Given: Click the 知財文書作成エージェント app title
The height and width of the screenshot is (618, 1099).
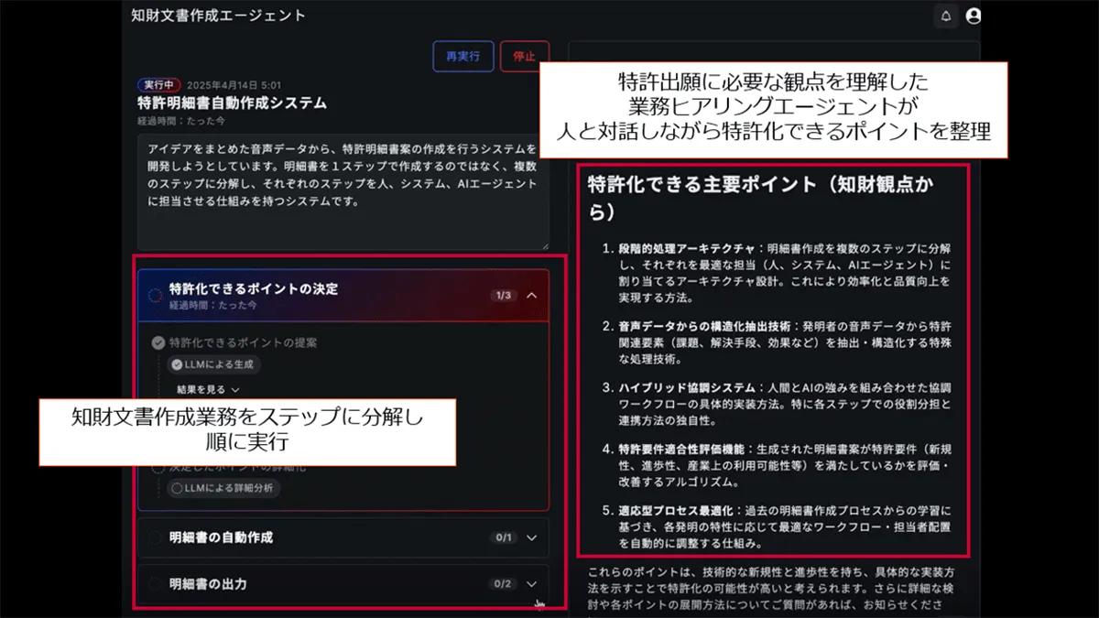Looking at the screenshot, I should (219, 16).
